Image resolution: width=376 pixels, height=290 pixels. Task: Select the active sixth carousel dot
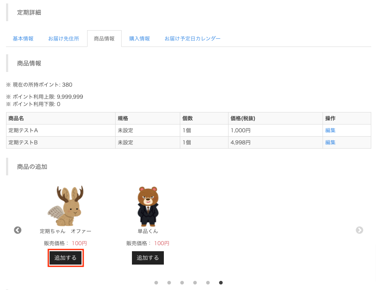click(x=221, y=283)
